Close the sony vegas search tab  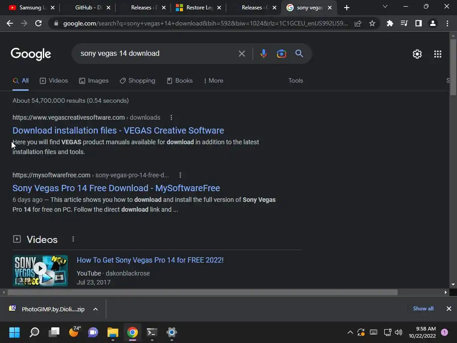pyautogui.click(x=330, y=8)
